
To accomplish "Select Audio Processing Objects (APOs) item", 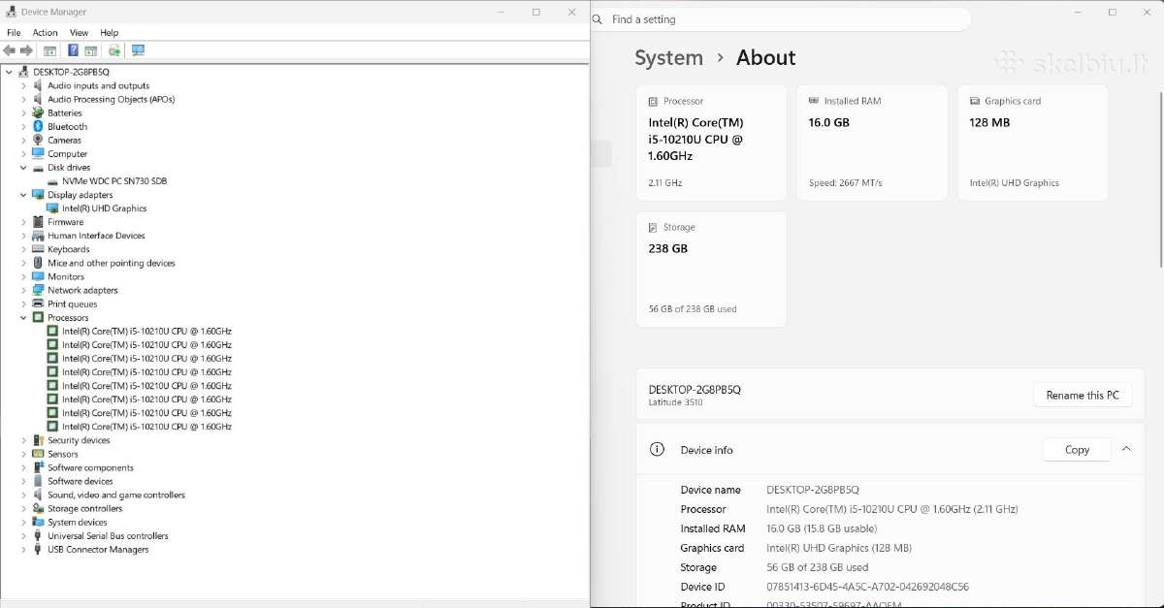I will tap(112, 99).
